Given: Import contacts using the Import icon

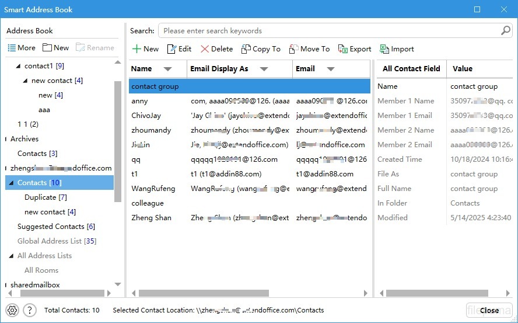Looking at the screenshot, I should point(384,49).
